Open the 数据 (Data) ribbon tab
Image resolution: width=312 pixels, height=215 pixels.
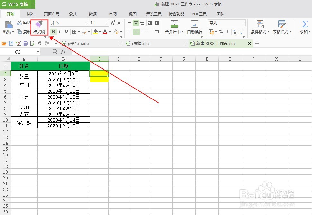pos(93,14)
